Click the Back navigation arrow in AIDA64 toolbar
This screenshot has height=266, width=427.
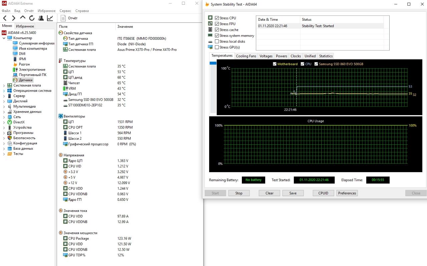pos(5,18)
